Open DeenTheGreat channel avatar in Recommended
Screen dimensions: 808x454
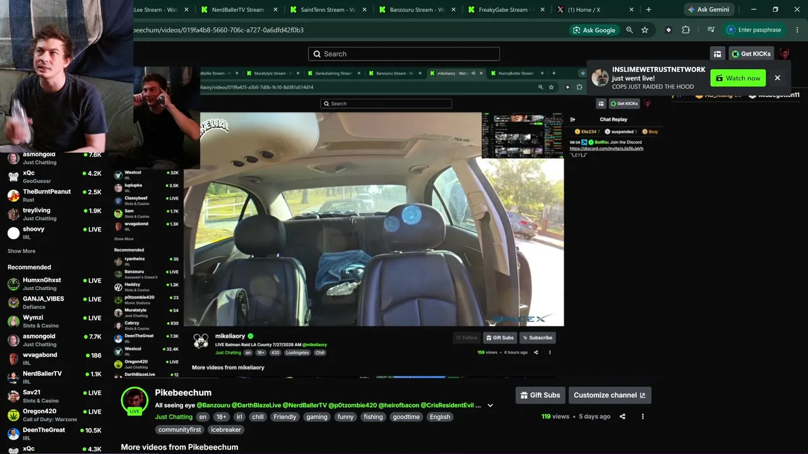click(13, 434)
